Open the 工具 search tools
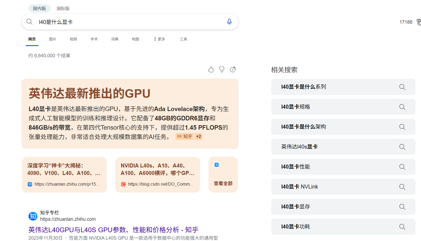This screenshot has height=241, width=421. coord(183,39)
